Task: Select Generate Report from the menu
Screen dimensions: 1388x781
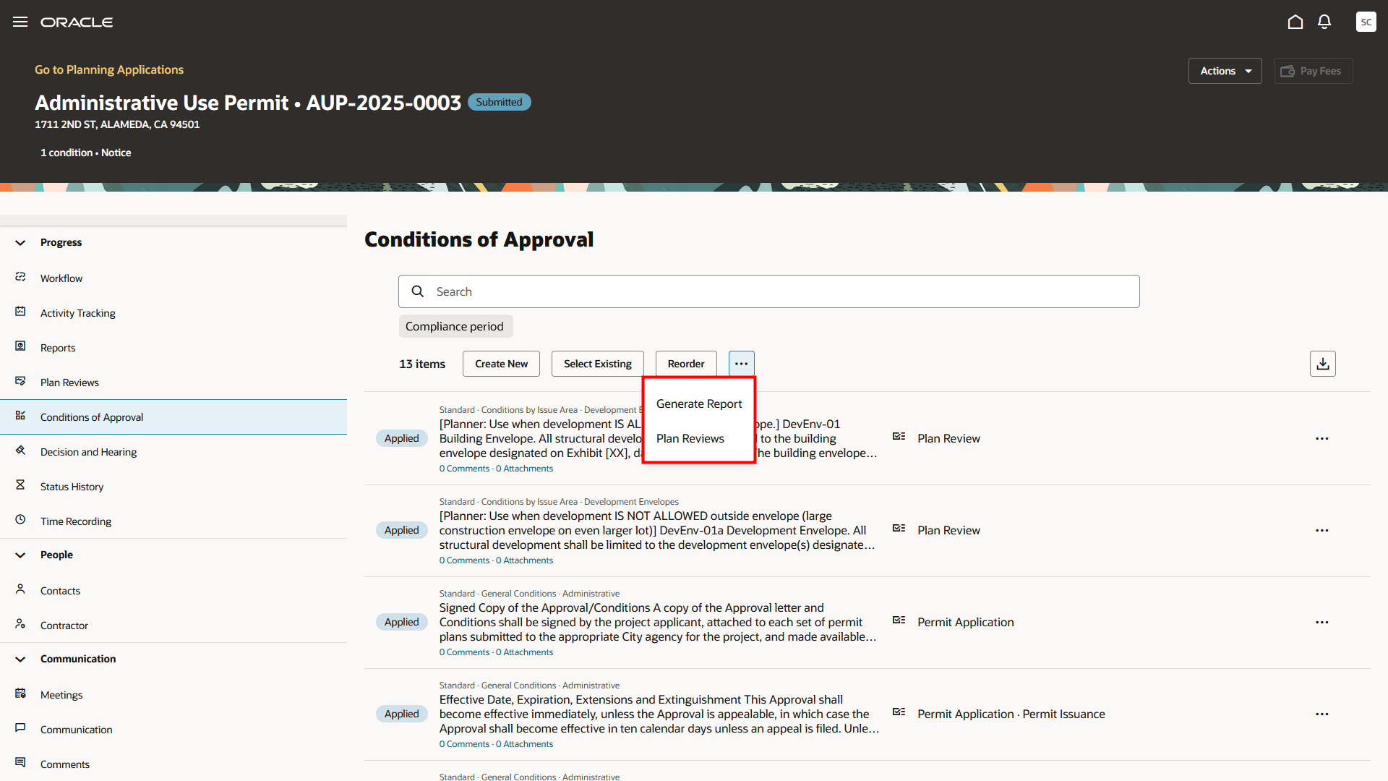Action: pos(698,404)
